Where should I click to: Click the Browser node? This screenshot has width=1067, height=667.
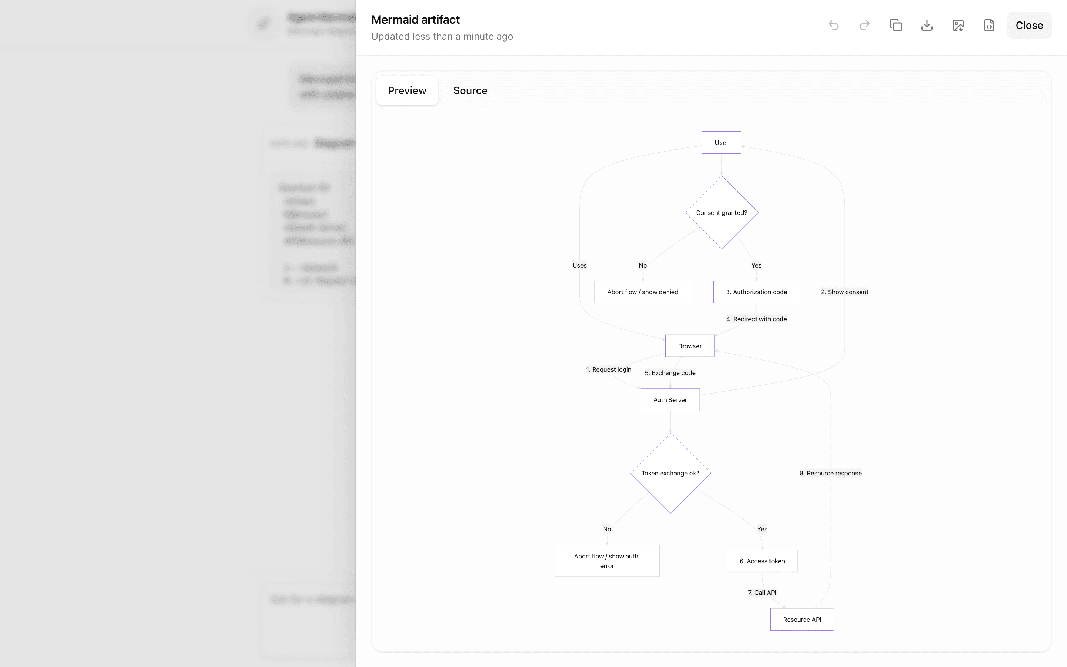[x=689, y=346]
